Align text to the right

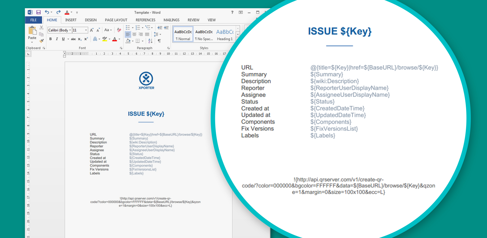pos(141,34)
